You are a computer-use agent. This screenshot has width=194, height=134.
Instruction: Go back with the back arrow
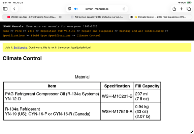click(x=14, y=9)
